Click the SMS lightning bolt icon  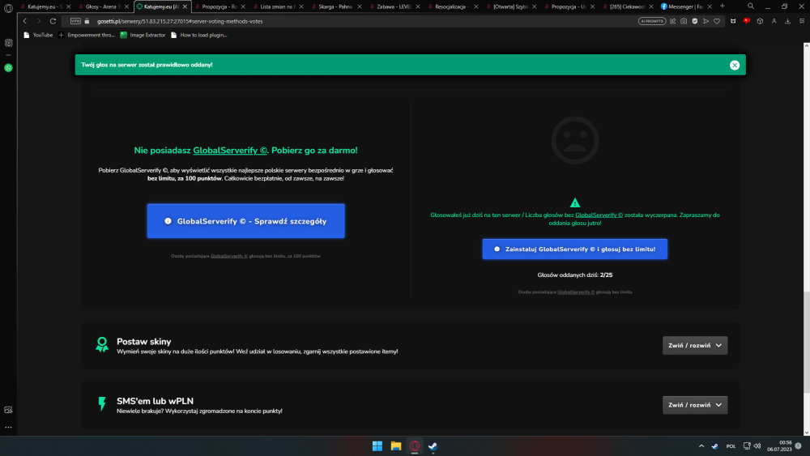(x=102, y=404)
